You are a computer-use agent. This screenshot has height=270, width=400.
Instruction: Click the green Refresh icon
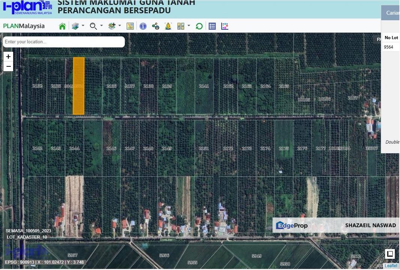click(x=199, y=26)
